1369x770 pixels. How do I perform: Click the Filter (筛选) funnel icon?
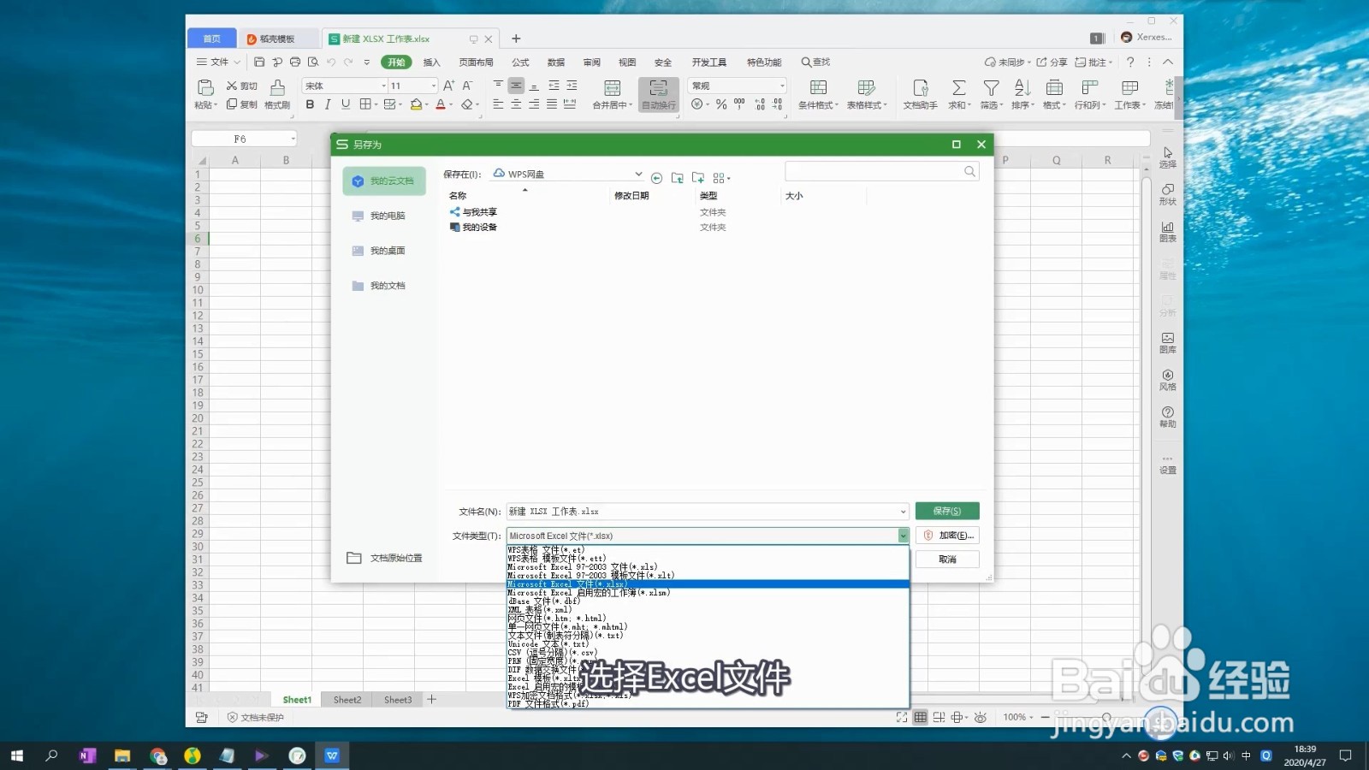[x=991, y=88]
